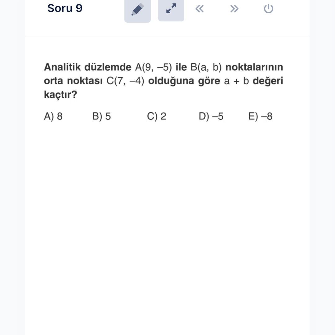Choose answer option E) –8
Image resolution: width=335 pixels, height=335 pixels.
coord(260,116)
